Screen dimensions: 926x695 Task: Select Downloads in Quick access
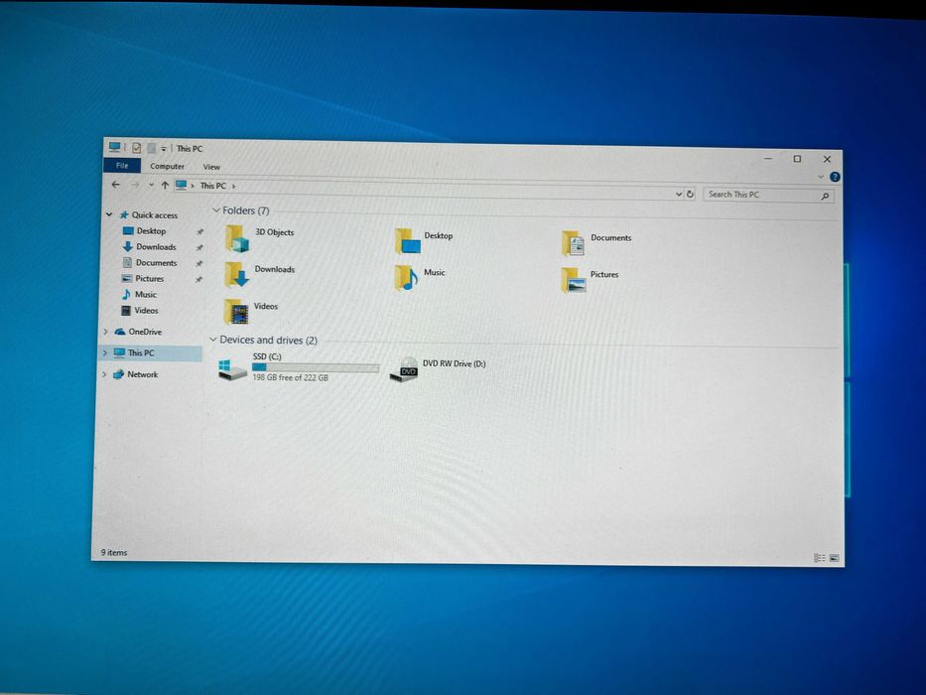[x=156, y=247]
